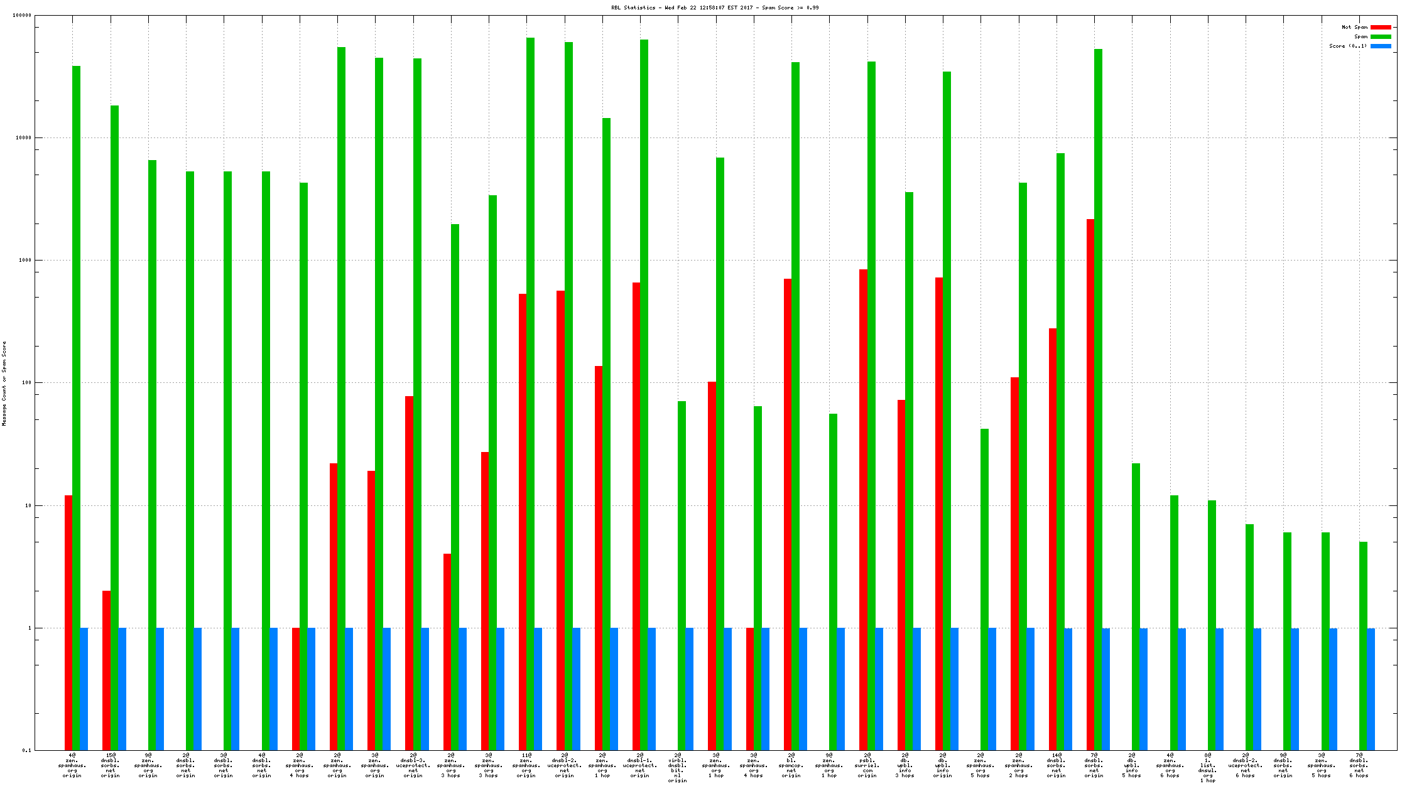
Task: Click the list.dnswl.org 1 hop label
Action: point(1207,768)
